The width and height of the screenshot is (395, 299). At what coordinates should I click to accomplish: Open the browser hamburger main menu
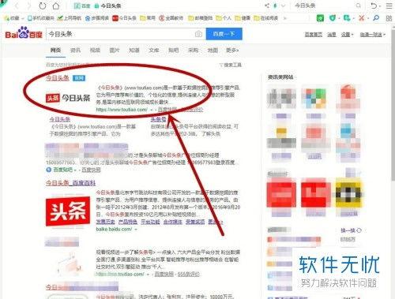click(x=389, y=6)
